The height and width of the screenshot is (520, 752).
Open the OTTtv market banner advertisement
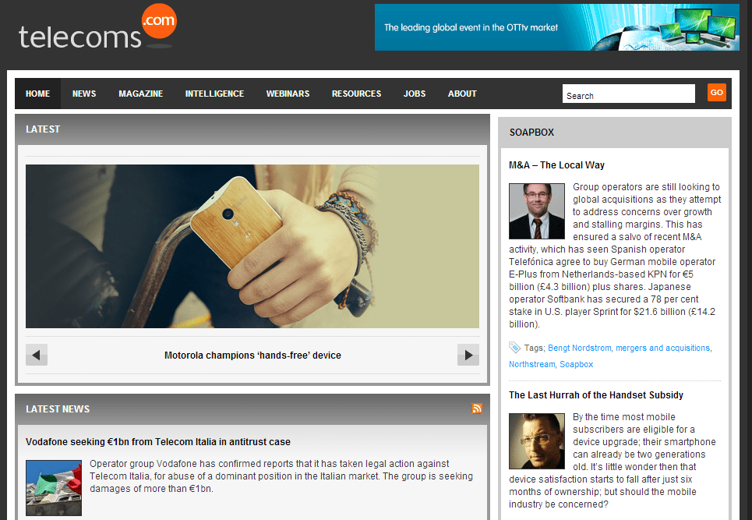tap(557, 27)
